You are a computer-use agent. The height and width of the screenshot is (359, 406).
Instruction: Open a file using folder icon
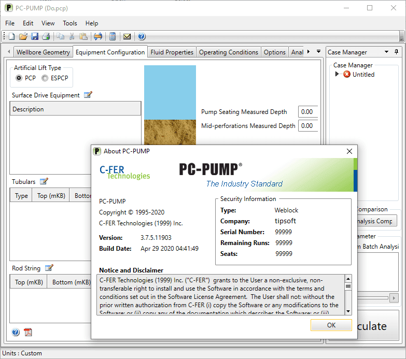tap(23, 36)
